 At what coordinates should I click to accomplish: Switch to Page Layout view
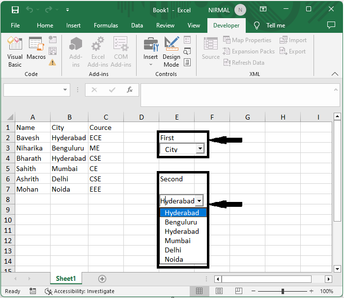pos(219,291)
